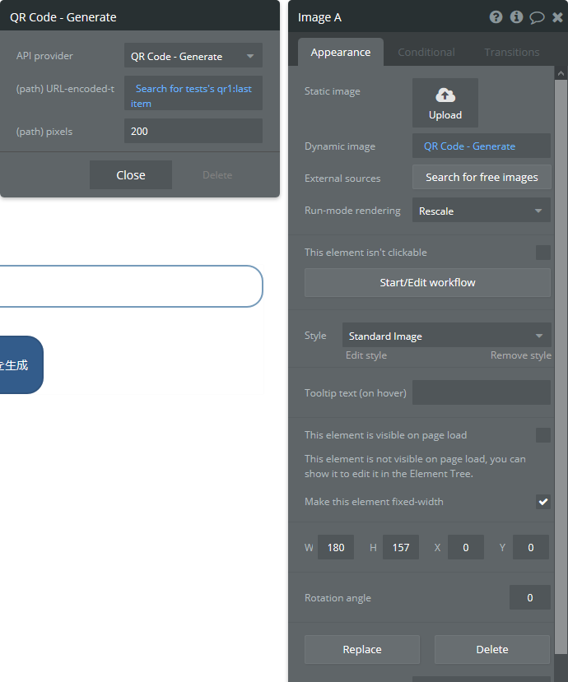The width and height of the screenshot is (568, 682).
Task: Click the Close button in QR Code popup
Action: pos(131,175)
